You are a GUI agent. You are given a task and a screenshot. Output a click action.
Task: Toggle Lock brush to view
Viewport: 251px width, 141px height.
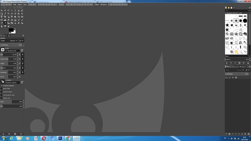[x=2, y=95]
